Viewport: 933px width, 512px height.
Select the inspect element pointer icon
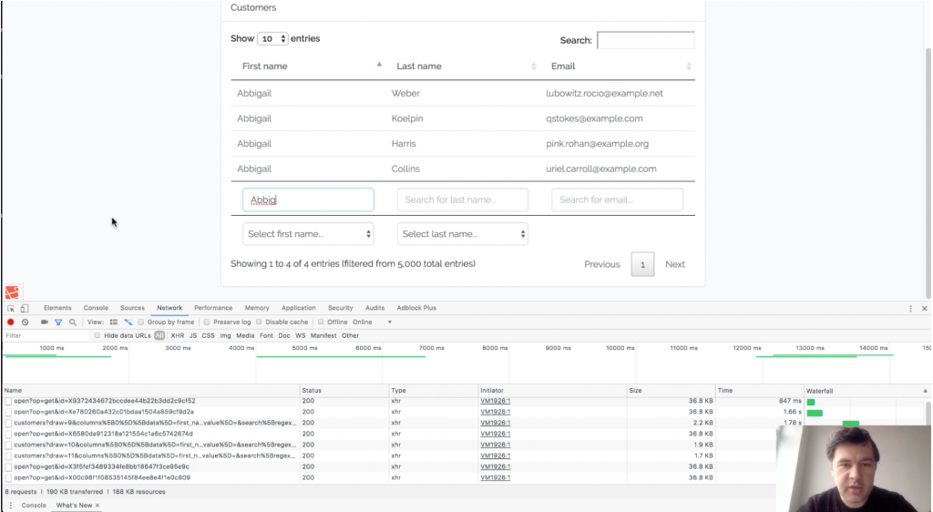[11, 308]
